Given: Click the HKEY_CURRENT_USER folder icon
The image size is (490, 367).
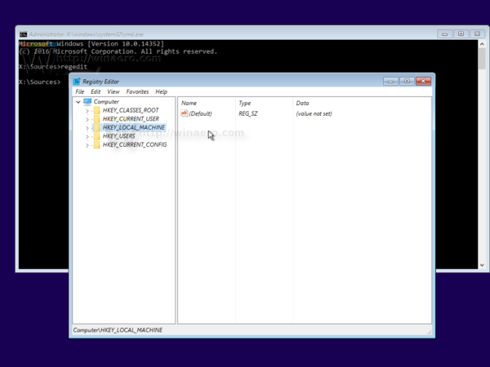Looking at the screenshot, I should [x=97, y=119].
